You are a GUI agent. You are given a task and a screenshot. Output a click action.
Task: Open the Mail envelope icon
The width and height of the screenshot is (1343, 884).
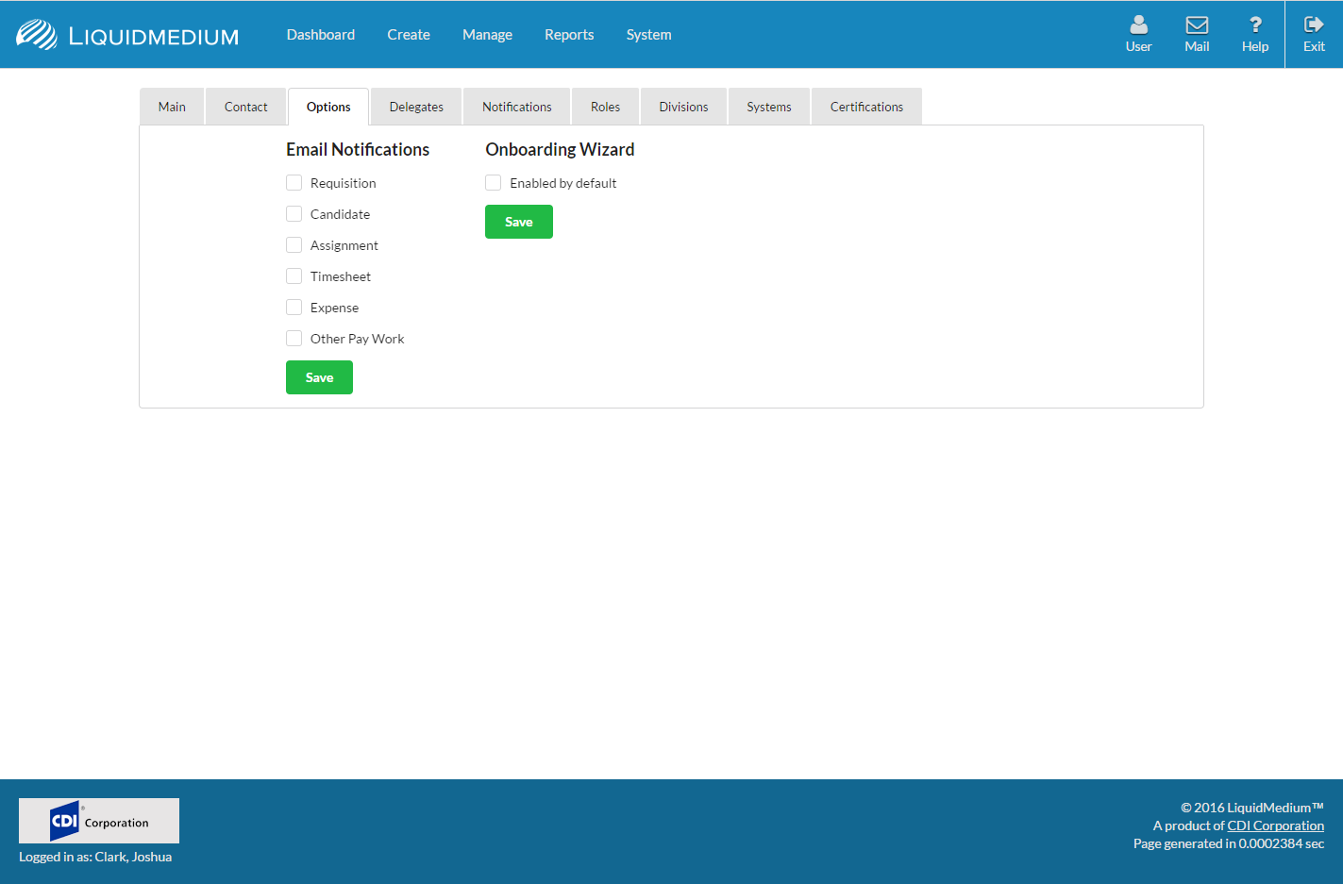1197,25
